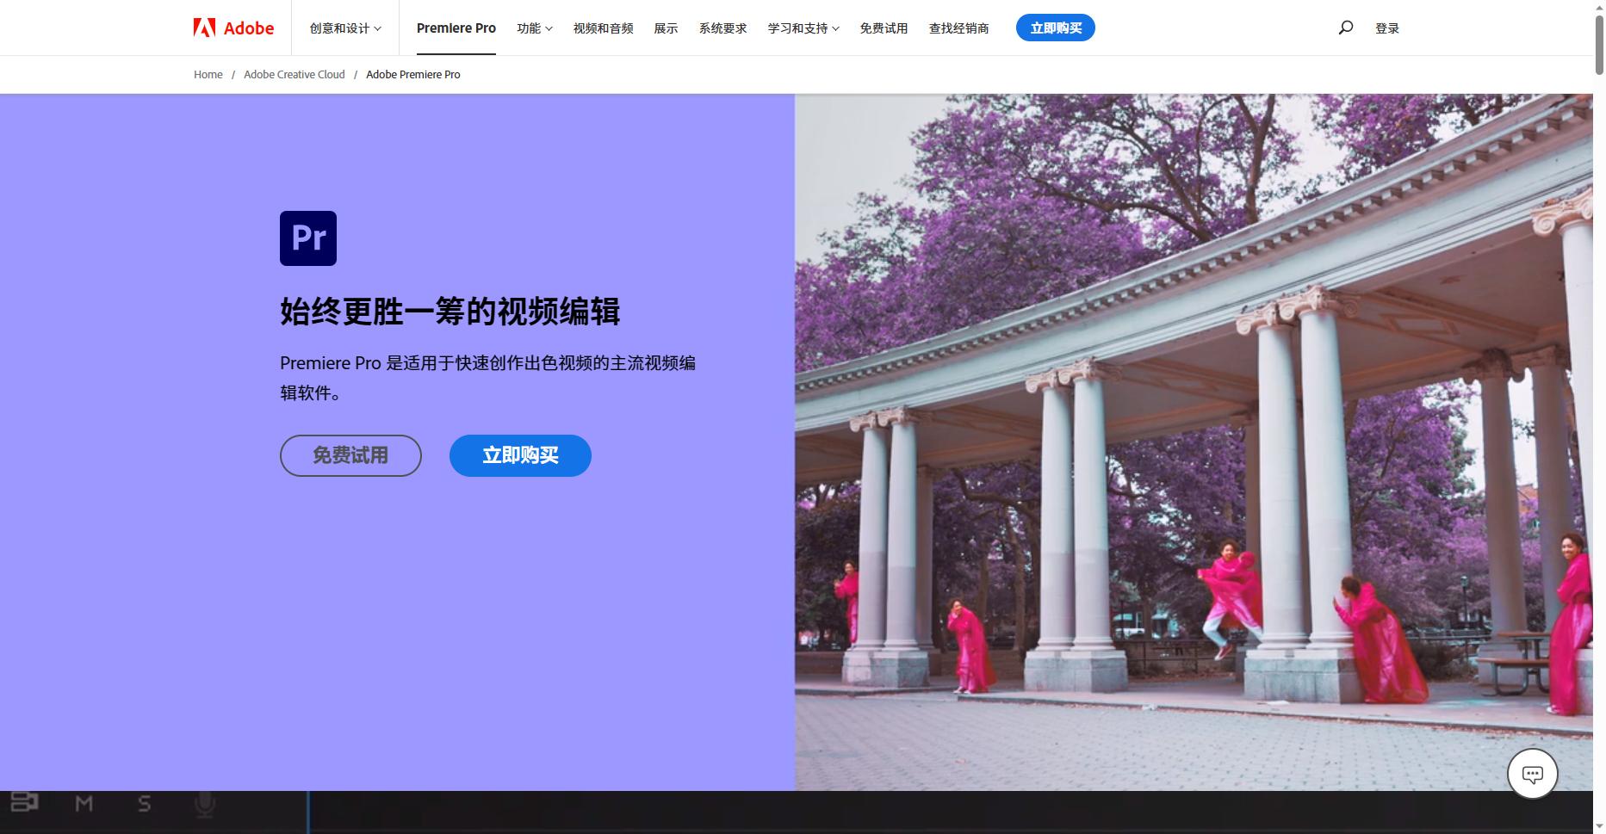This screenshot has width=1606, height=834.
Task: Open the 视频和音频 menu item
Action: (x=602, y=27)
